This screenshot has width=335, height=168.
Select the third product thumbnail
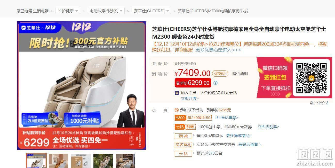point(81,161)
